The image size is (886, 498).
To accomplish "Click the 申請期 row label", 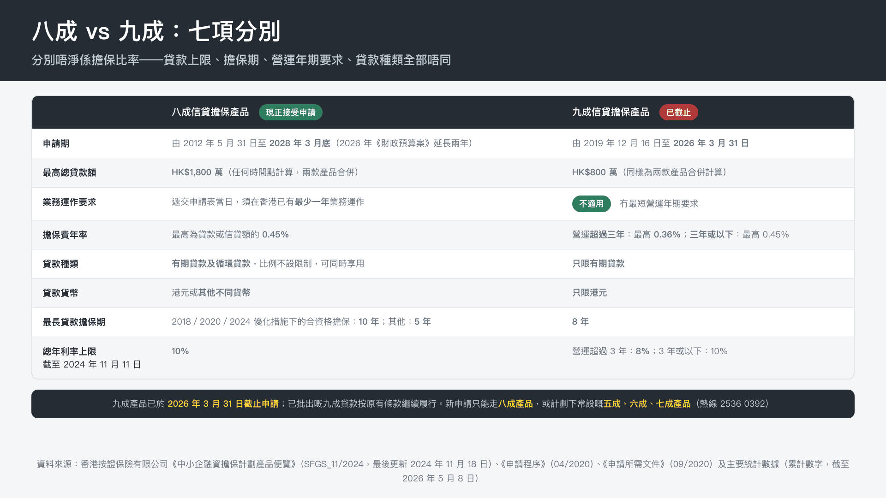I will click(56, 143).
